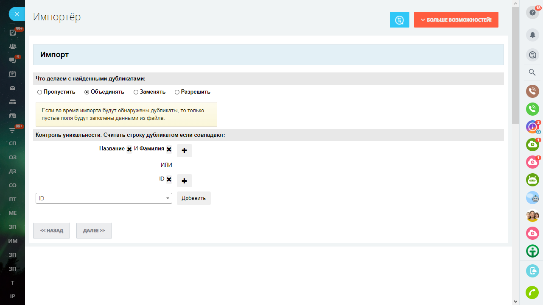
Task: Click the search magnifier icon
Action: point(532,72)
